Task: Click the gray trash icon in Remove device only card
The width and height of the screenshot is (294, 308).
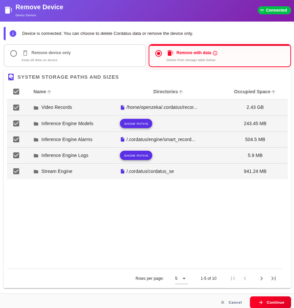Action: 25,52
